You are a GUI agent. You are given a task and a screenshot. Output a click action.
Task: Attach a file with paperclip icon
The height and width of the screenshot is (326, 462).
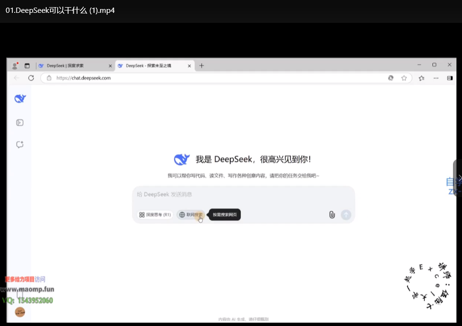[332, 215]
